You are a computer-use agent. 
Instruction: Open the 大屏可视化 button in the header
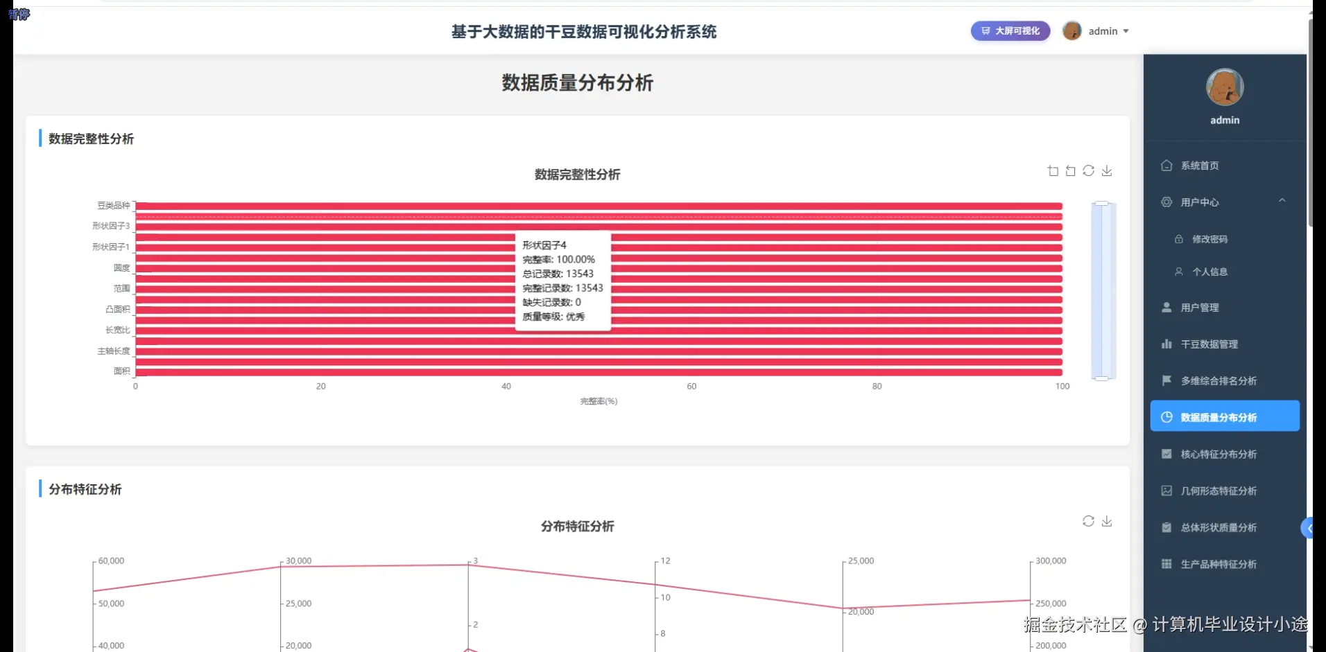[1010, 30]
